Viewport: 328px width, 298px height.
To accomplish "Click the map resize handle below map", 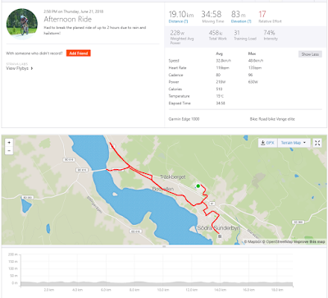I will click(164, 246).
